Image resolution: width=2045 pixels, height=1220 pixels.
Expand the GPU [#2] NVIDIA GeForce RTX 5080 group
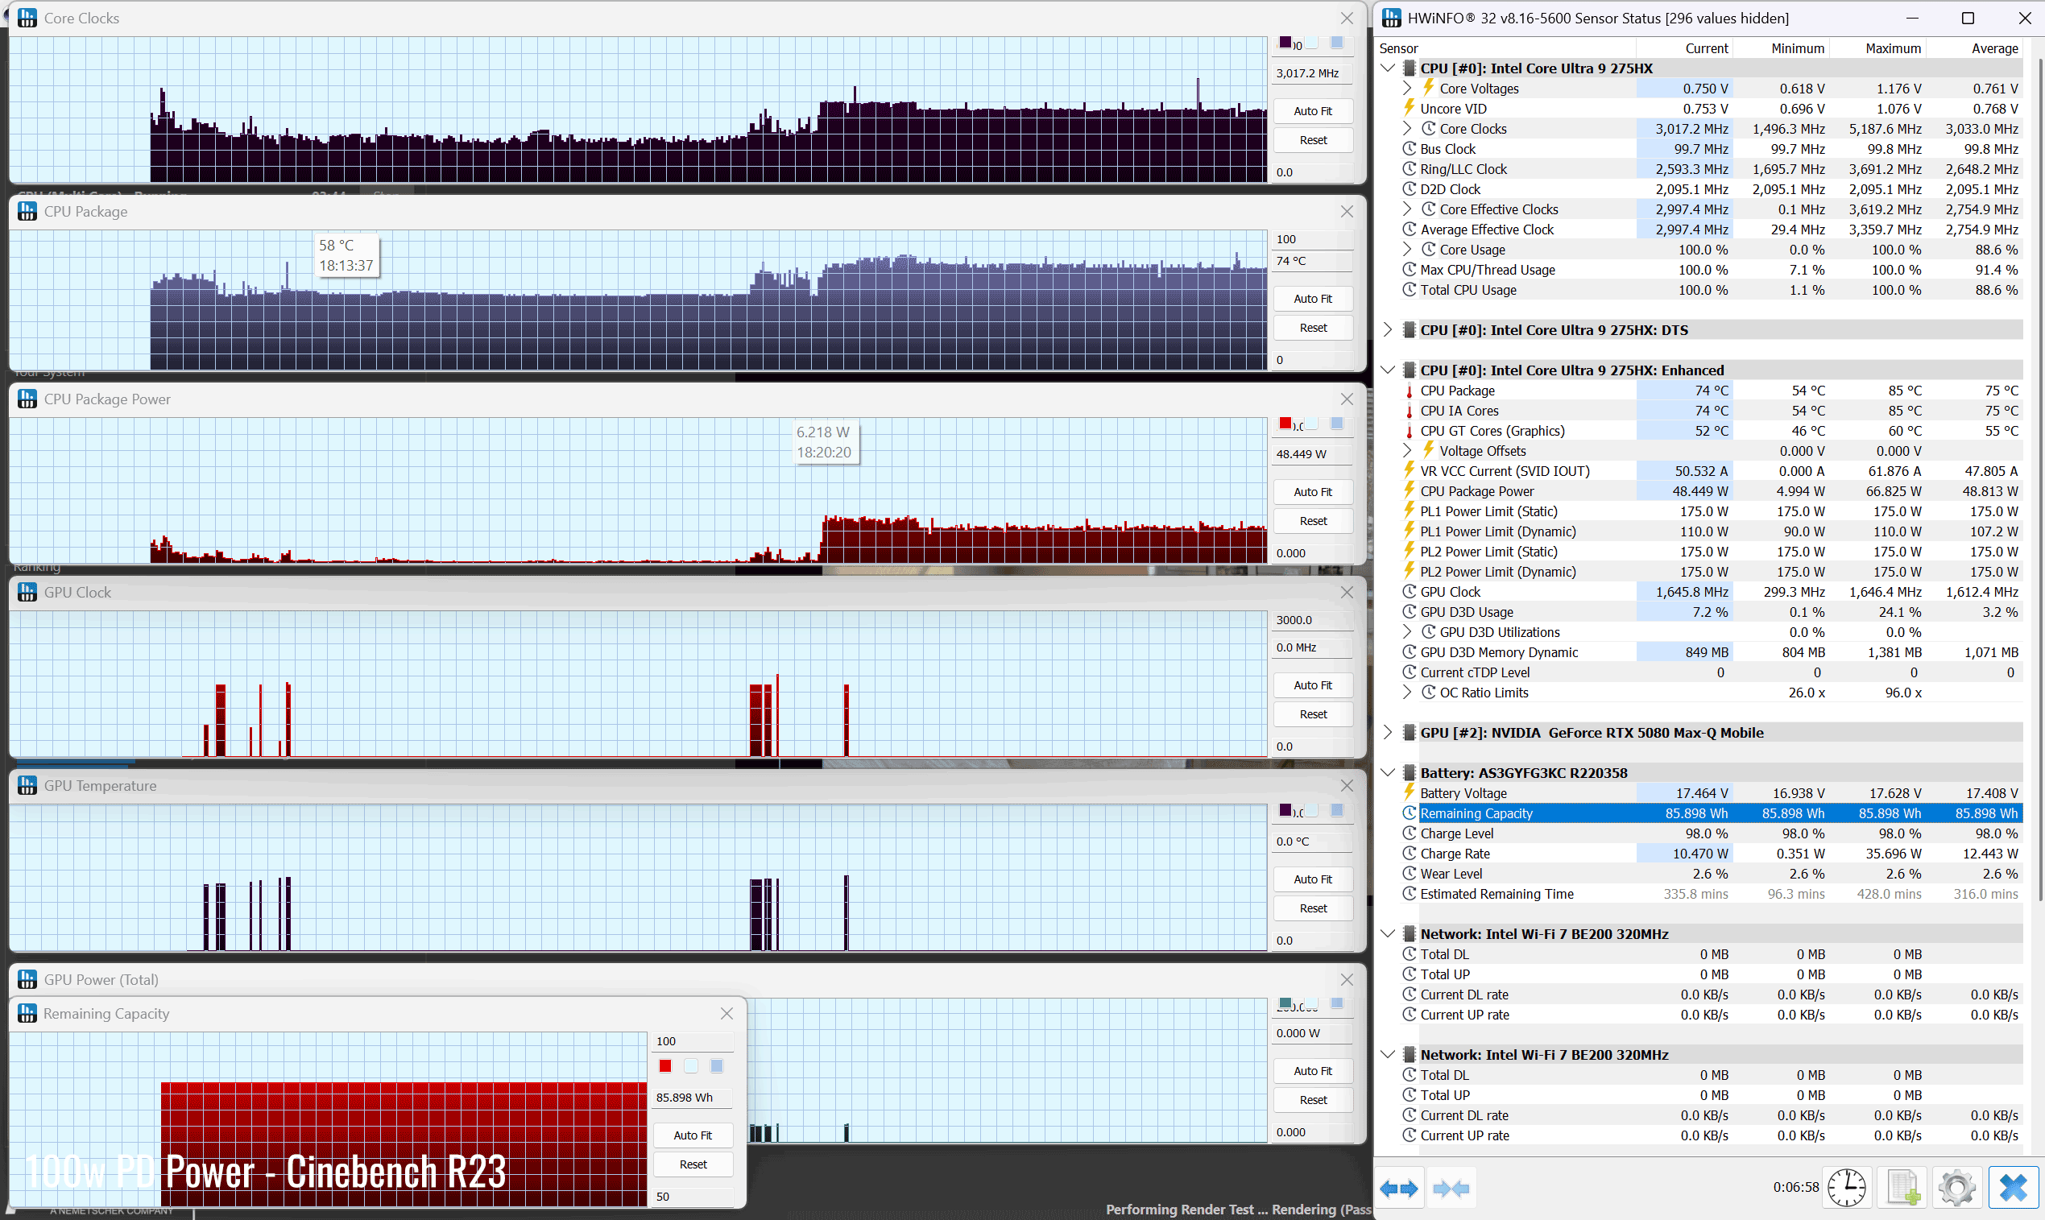tap(1388, 733)
